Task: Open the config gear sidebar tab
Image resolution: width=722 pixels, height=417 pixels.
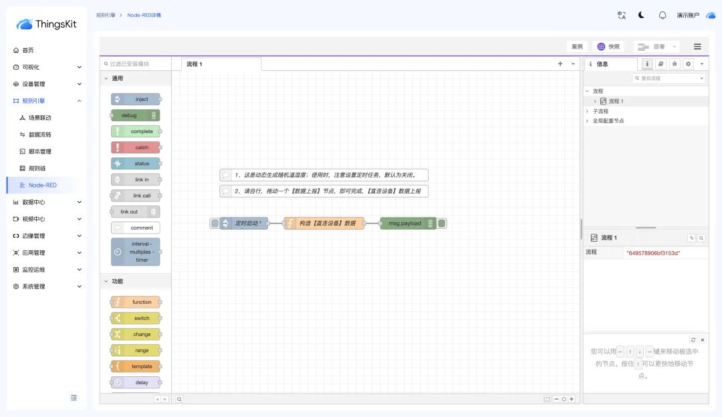Action: [x=689, y=64]
